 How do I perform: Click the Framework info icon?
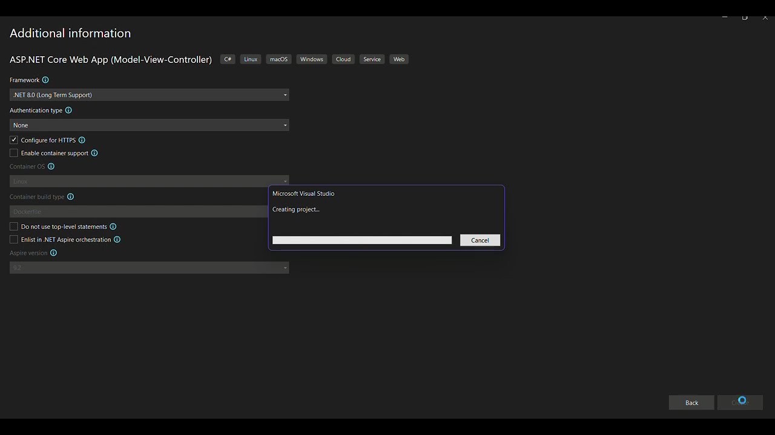coord(45,80)
